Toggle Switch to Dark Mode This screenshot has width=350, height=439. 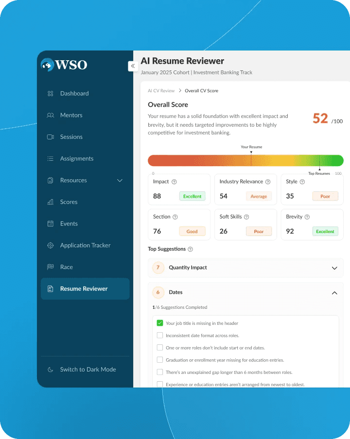[x=85, y=370]
